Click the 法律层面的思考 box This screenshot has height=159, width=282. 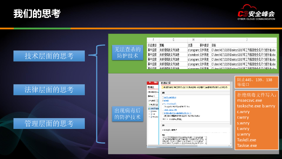(x=49, y=90)
